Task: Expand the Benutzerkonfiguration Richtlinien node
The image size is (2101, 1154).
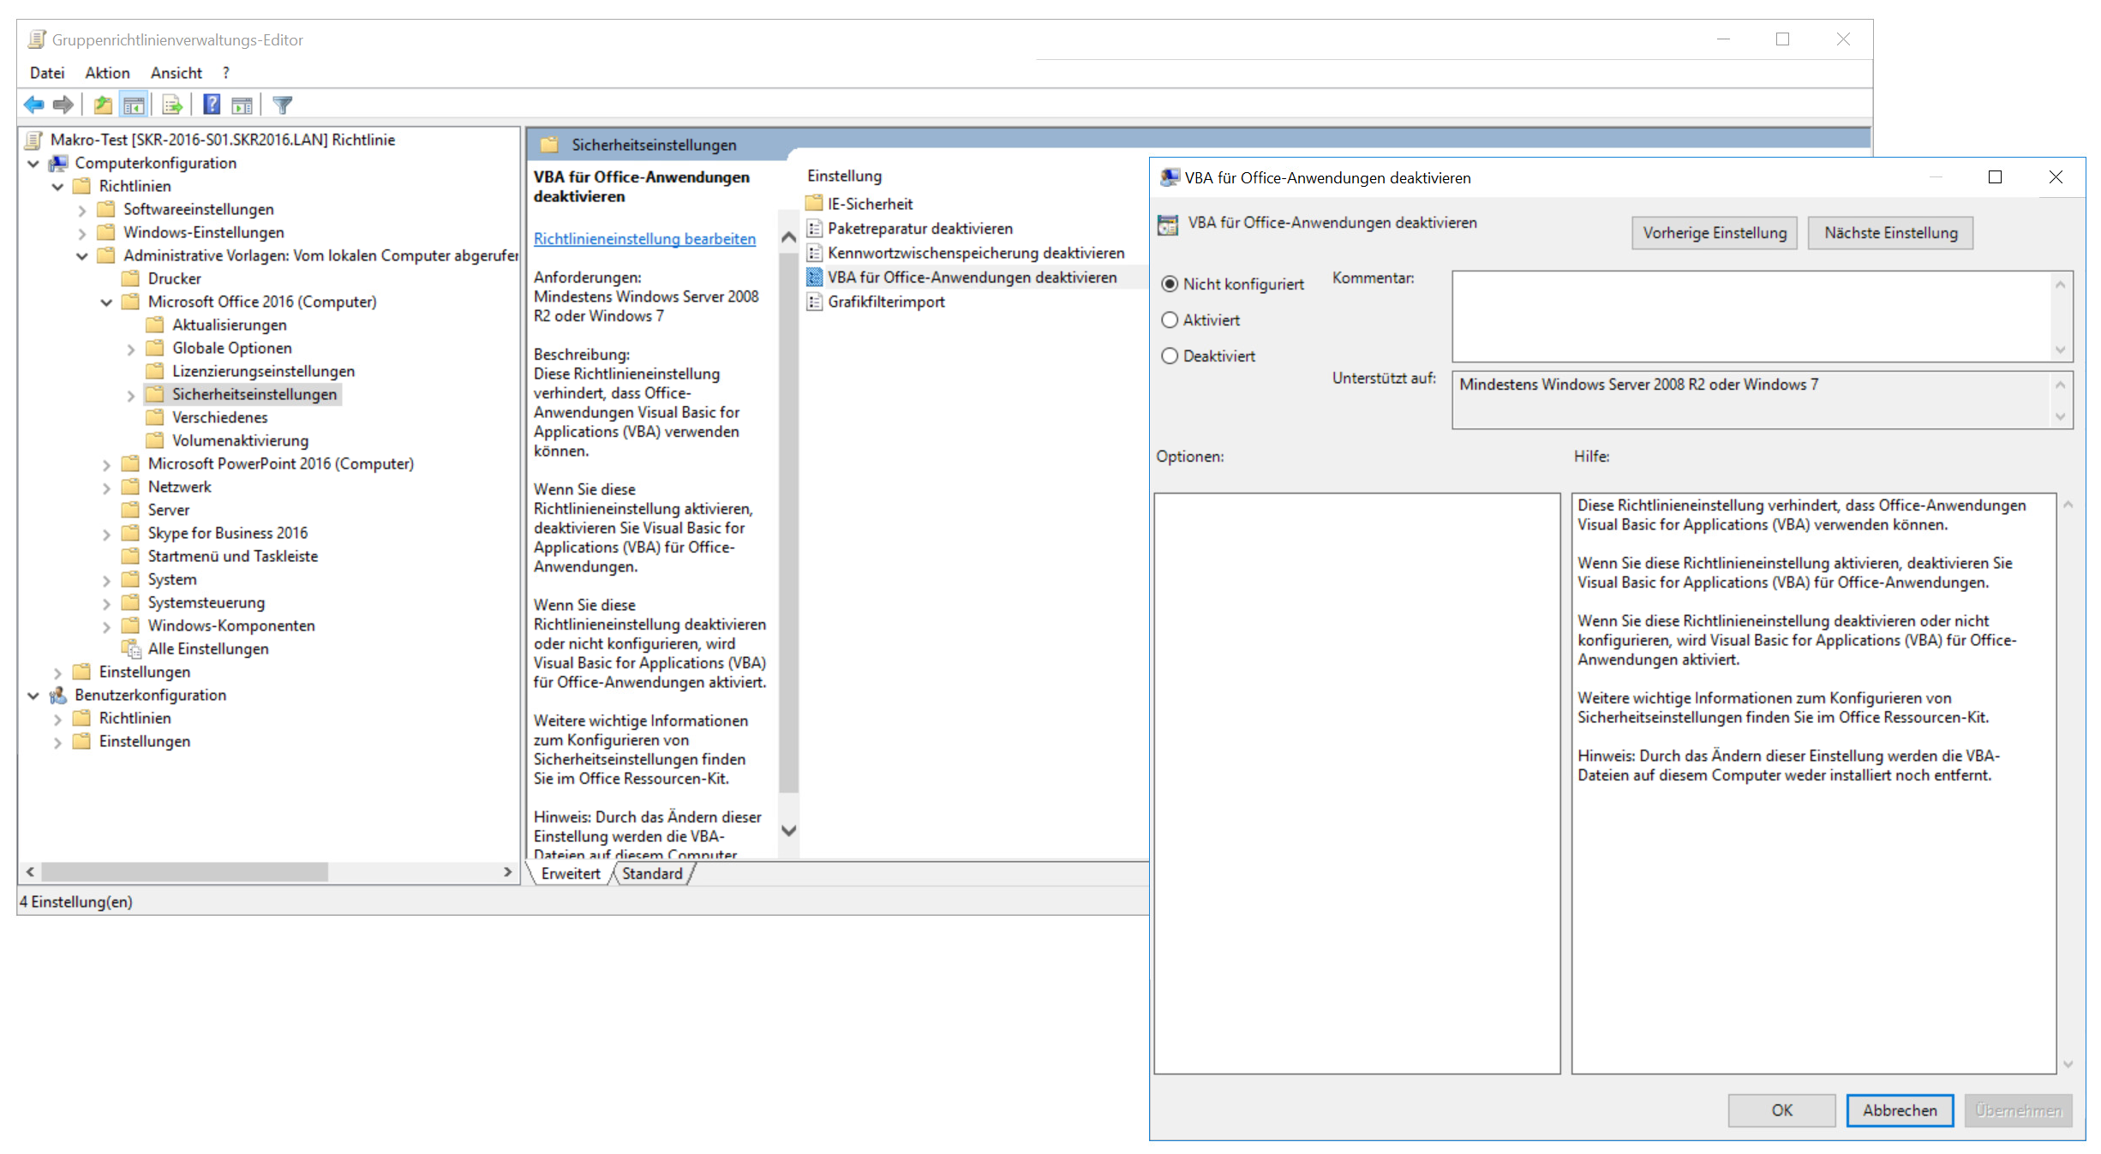Action: click(x=57, y=718)
